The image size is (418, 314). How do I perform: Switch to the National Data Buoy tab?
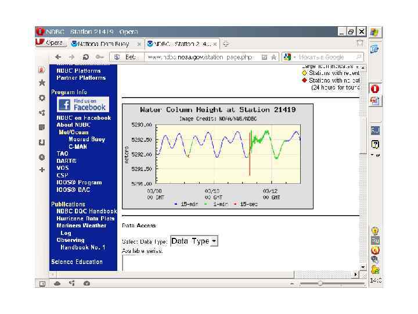(x=103, y=44)
